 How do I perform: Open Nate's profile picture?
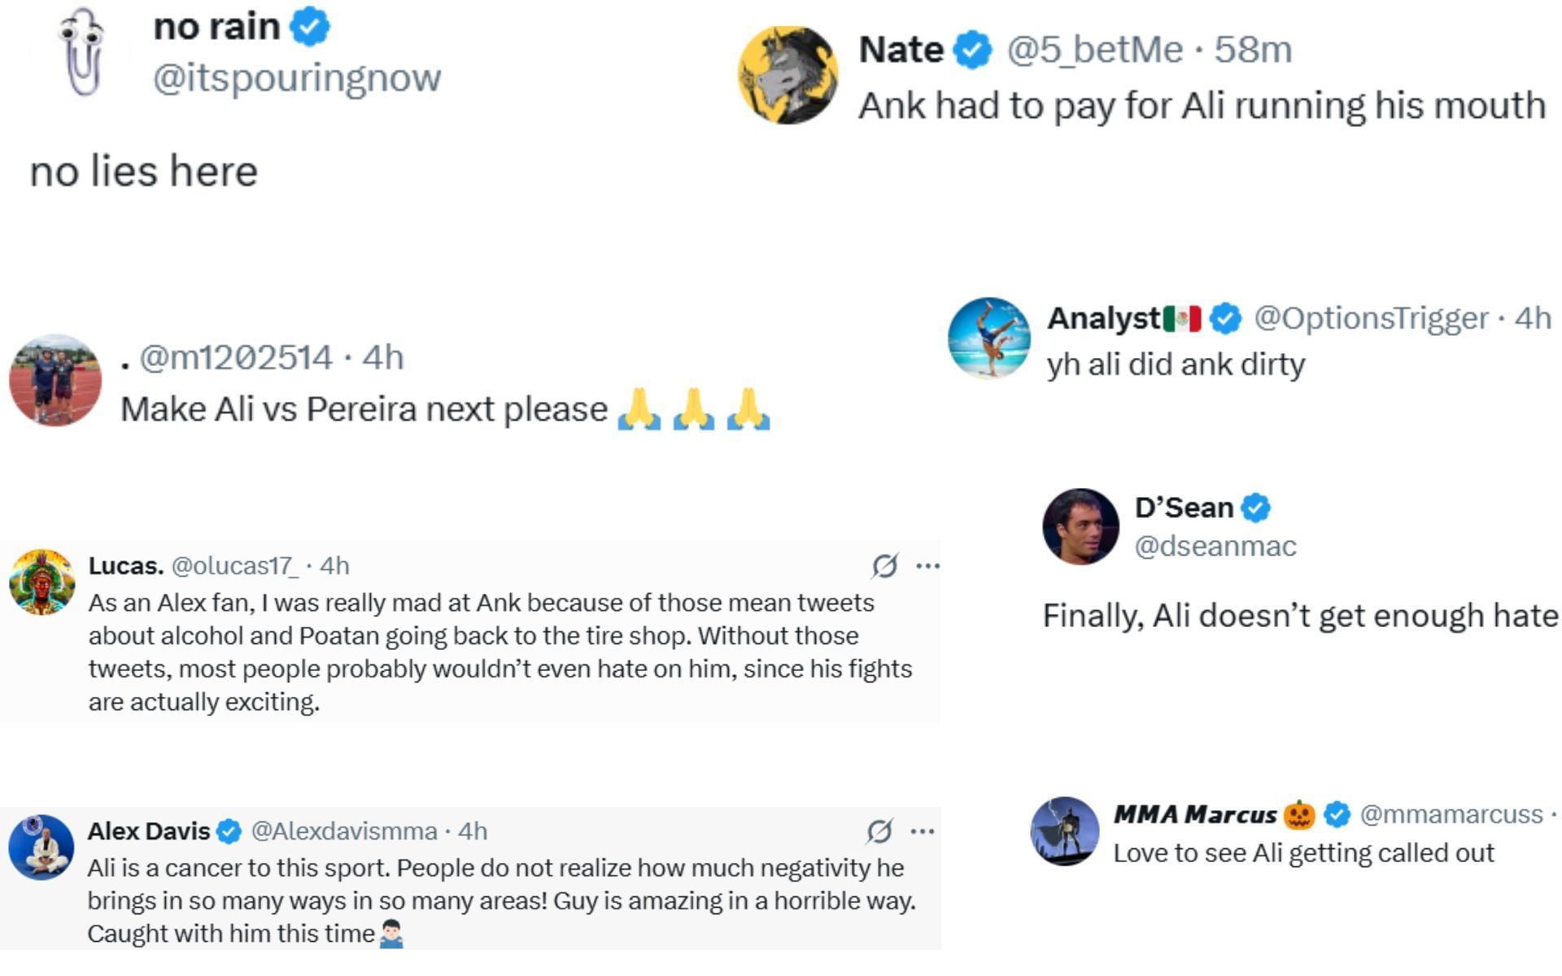(788, 75)
